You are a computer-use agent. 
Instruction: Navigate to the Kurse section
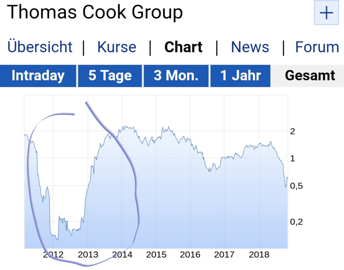(x=117, y=47)
